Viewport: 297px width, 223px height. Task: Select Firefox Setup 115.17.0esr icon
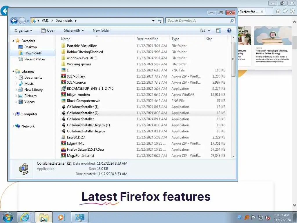click(x=64, y=150)
